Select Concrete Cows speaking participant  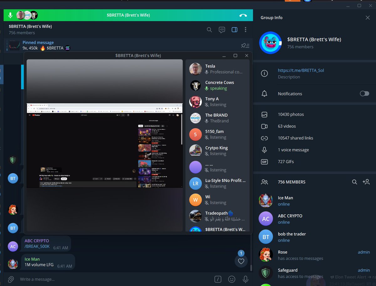(217, 85)
